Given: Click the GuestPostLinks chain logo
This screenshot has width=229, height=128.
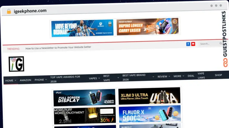Looking at the screenshot, I should [225, 63].
